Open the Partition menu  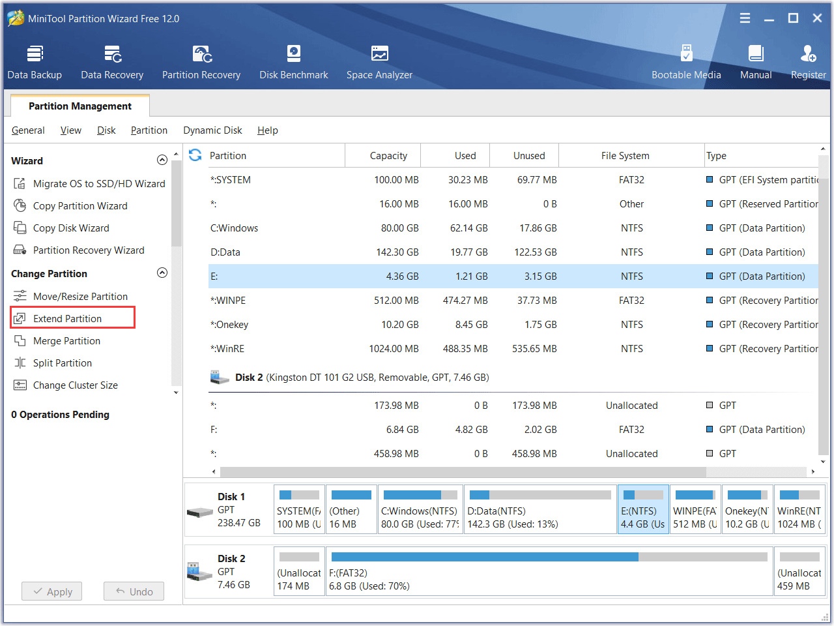point(149,130)
